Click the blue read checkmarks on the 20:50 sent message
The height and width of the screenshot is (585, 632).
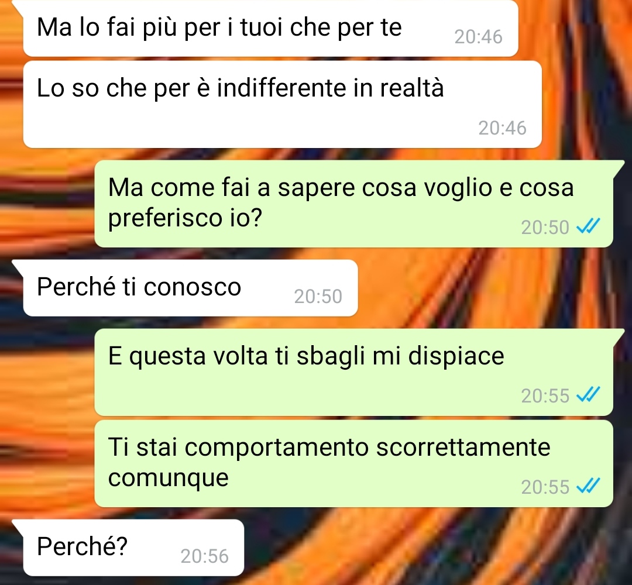coord(588,226)
